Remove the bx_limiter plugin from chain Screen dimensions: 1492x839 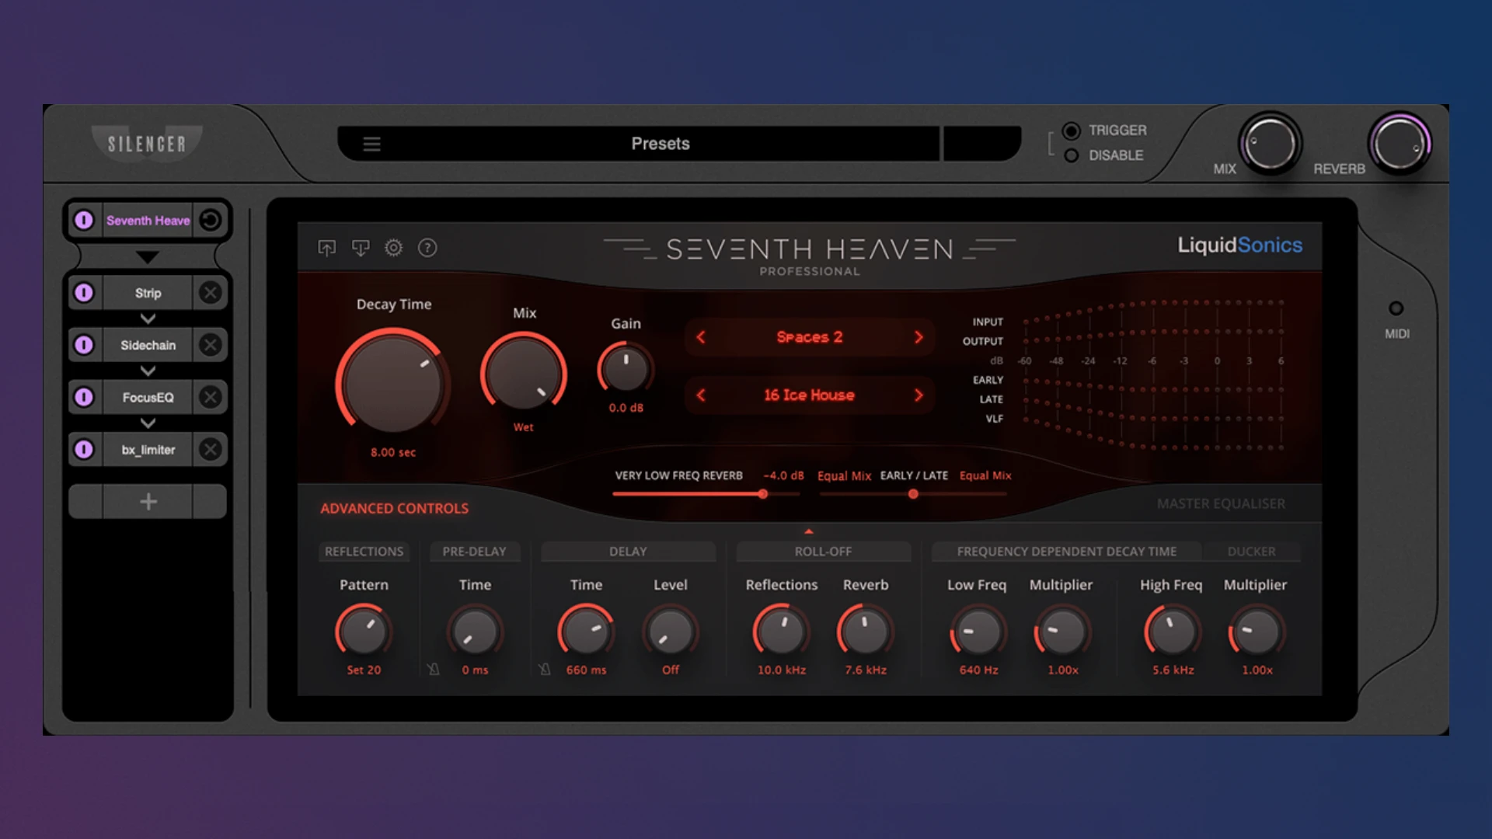coord(210,449)
